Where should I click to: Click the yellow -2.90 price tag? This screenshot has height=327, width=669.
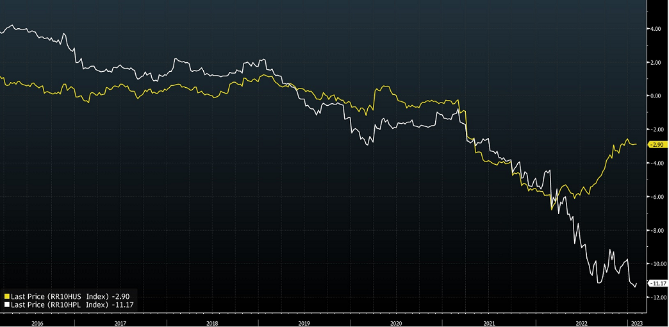(657, 145)
